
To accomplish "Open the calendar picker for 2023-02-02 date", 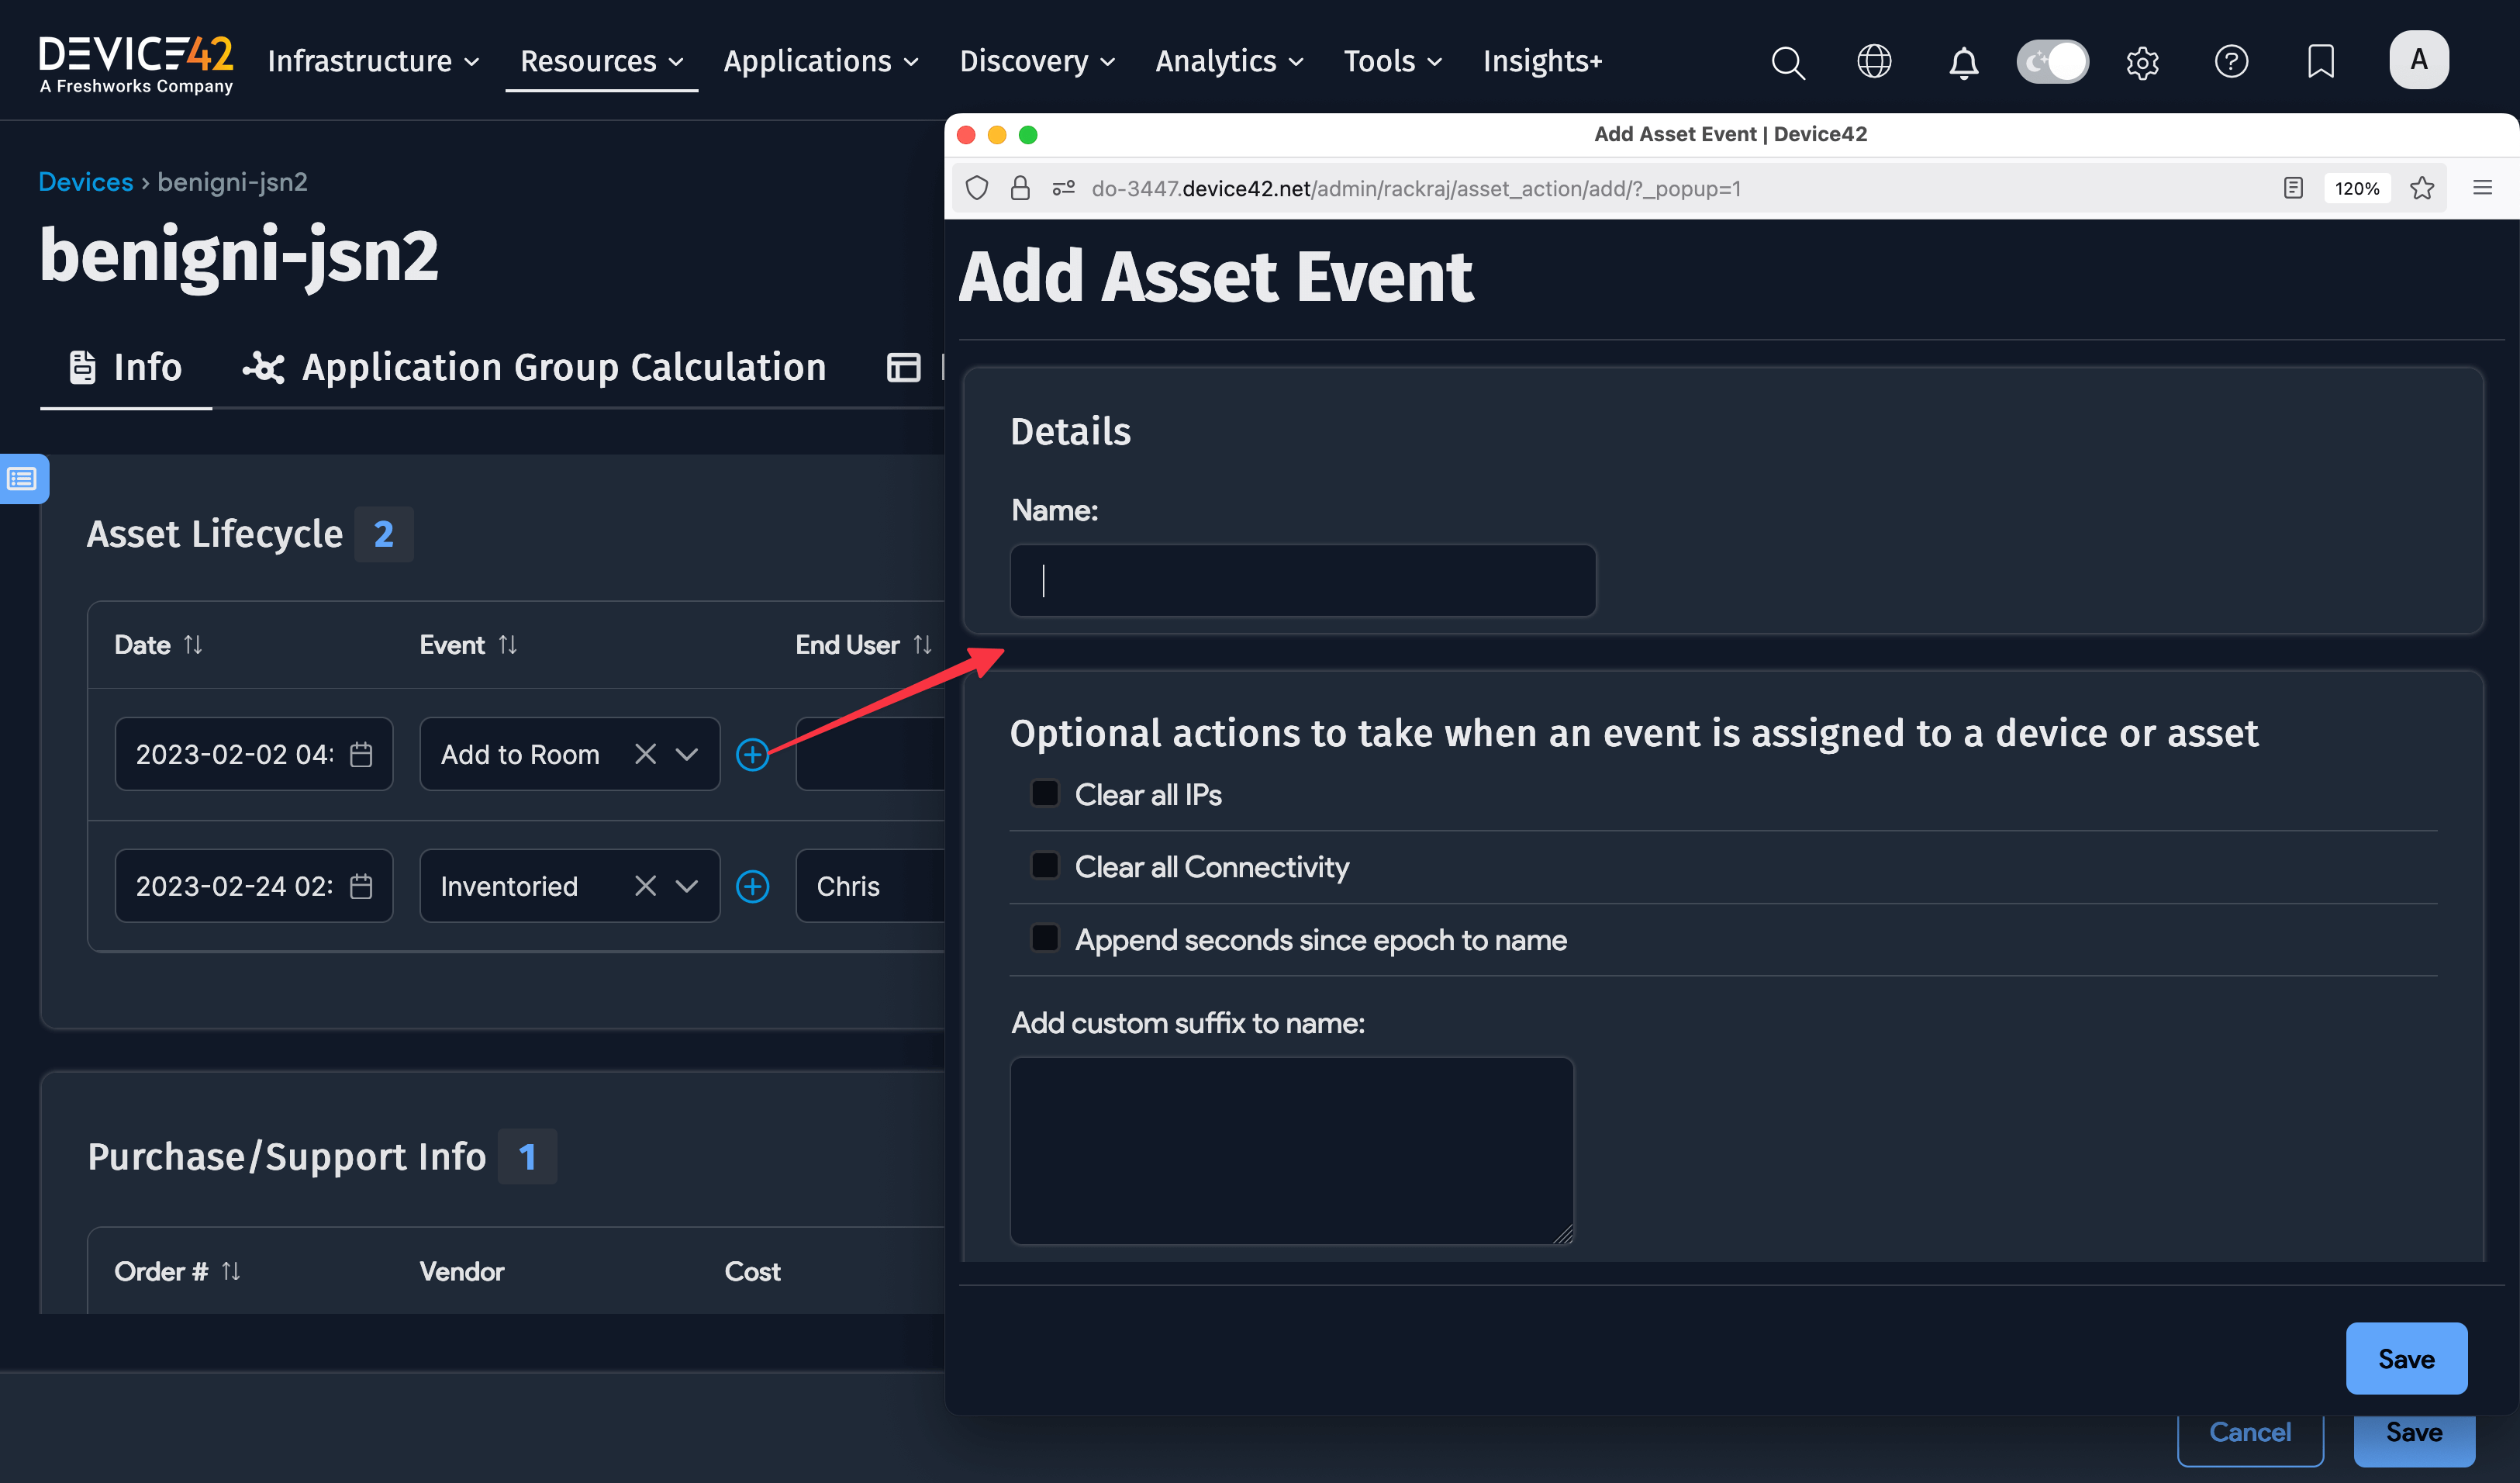I will [x=361, y=754].
